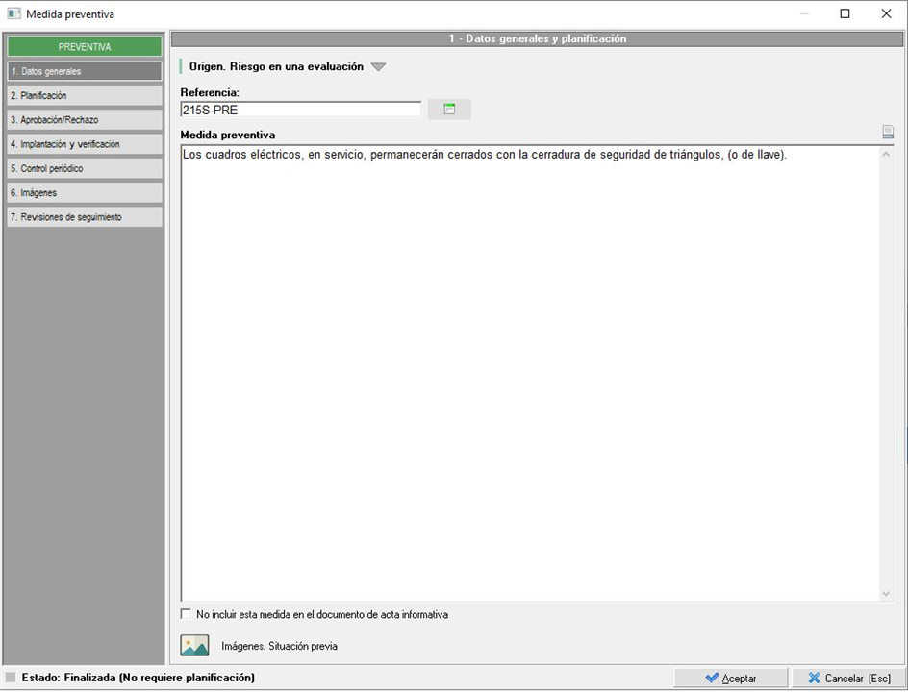Open 7. Revisiones de seguimiento
Screen dimensions: 908x692
[x=85, y=217]
